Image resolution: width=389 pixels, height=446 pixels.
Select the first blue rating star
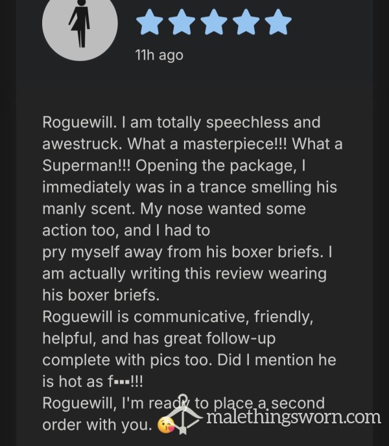(150, 22)
